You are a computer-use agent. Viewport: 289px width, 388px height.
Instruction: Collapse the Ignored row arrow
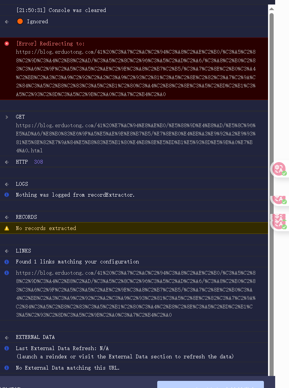pos(7,22)
